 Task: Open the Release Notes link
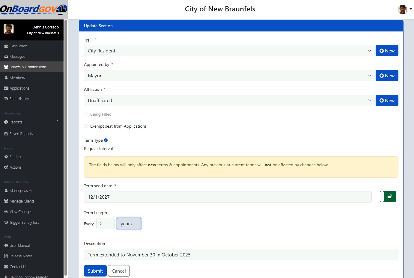coord(21,256)
